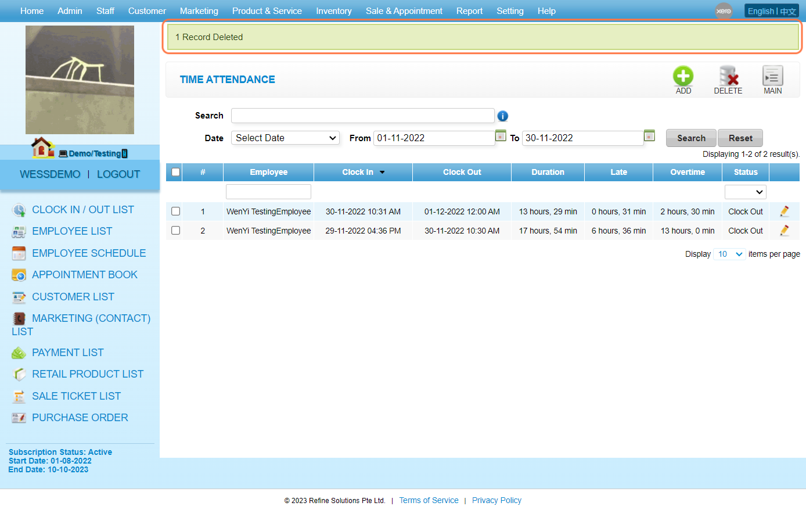The width and height of the screenshot is (806, 524).
Task: Click the Xero integration icon
Action: [x=724, y=11]
